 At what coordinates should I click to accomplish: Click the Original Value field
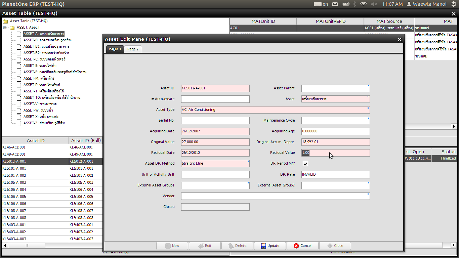215,142
